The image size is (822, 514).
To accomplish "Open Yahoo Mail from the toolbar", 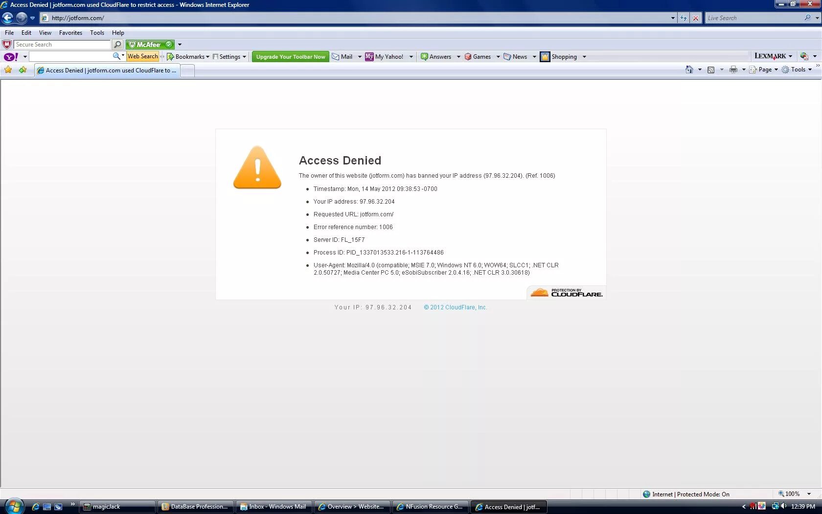I will [342, 57].
